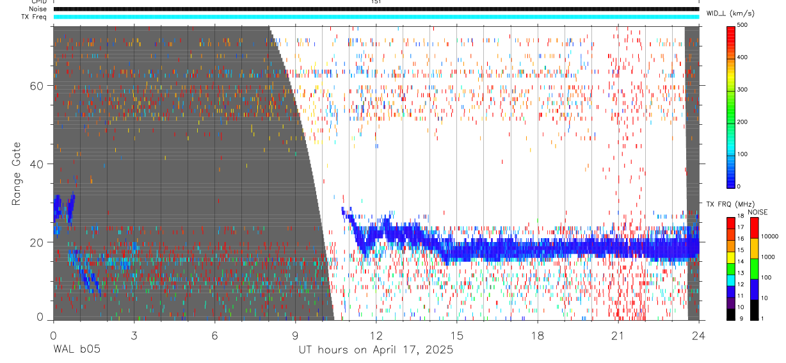The width and height of the screenshot is (786, 363).
Task: Click the 'Range Gate' y-axis title
Action: coord(17,173)
